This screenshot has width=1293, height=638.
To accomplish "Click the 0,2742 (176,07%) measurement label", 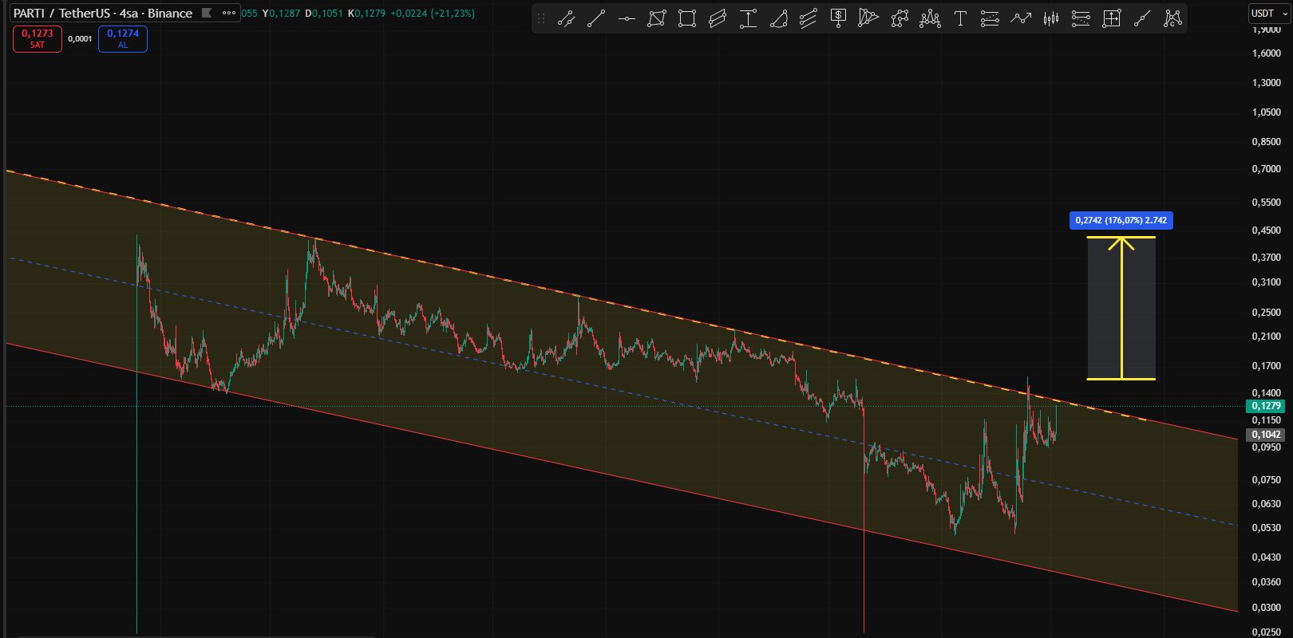I will (1121, 220).
